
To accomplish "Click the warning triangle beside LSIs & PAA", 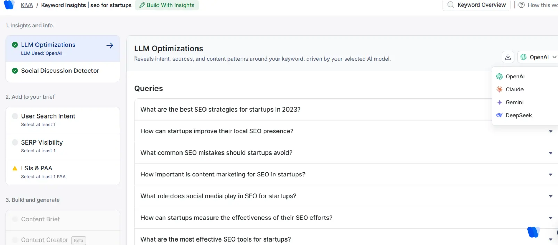I will [x=15, y=168].
